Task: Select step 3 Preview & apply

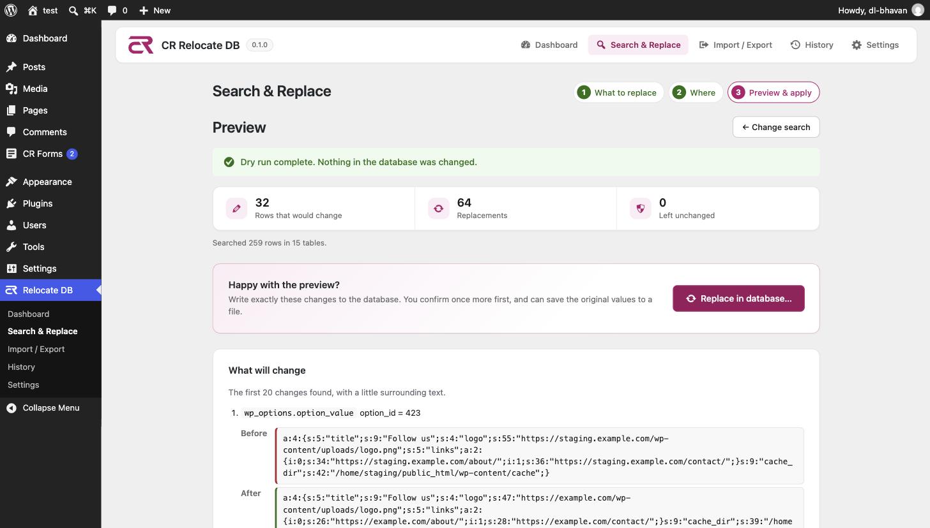Action: [x=774, y=92]
